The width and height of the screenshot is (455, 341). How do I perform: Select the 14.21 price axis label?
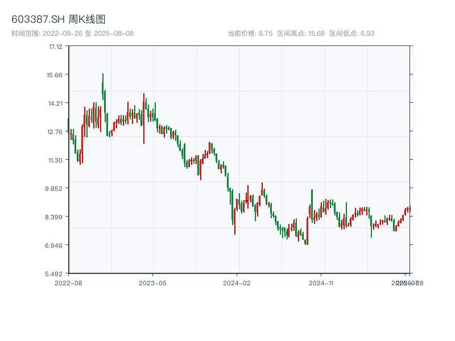(x=55, y=103)
